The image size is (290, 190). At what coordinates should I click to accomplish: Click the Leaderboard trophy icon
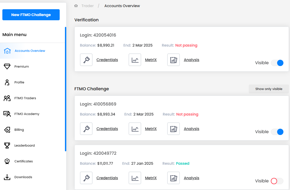point(7,146)
